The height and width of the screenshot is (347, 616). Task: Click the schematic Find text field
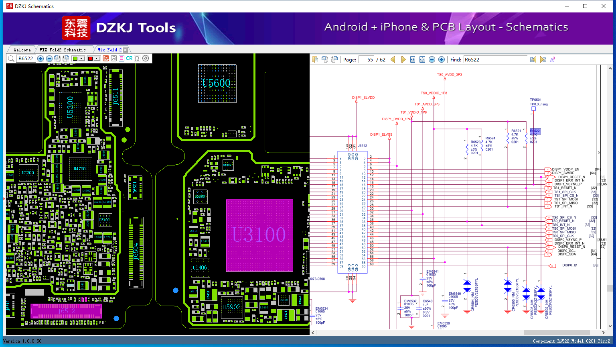point(495,59)
